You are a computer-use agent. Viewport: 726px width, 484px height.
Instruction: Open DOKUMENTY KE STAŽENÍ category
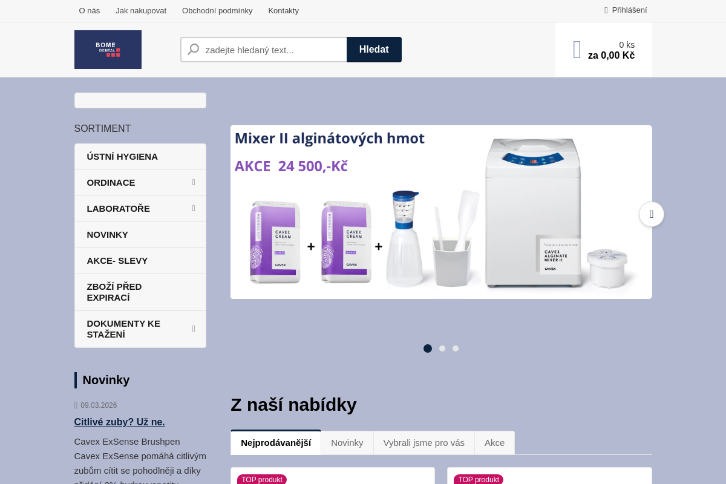coord(140,329)
